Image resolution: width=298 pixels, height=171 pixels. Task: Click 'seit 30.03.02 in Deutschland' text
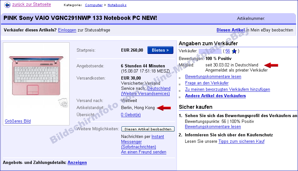[232, 65]
